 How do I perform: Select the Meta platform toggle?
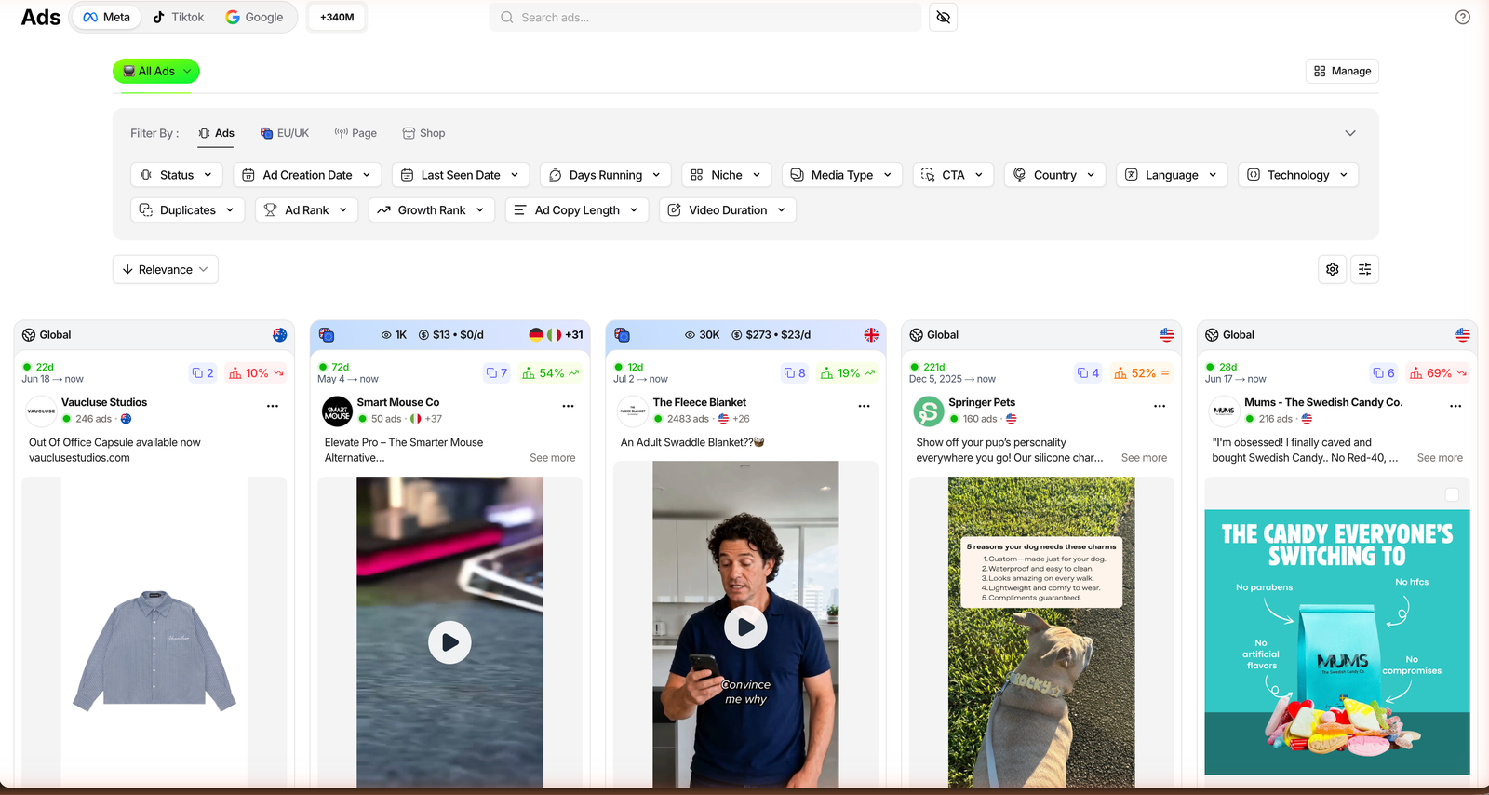[106, 17]
